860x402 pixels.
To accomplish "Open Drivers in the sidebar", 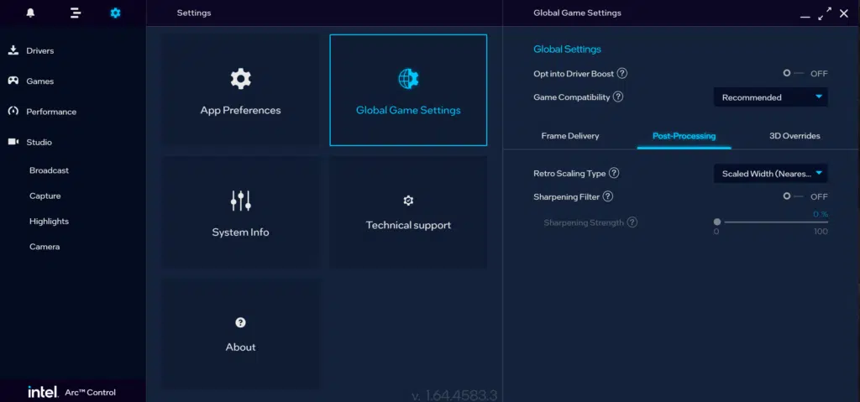I will point(40,50).
